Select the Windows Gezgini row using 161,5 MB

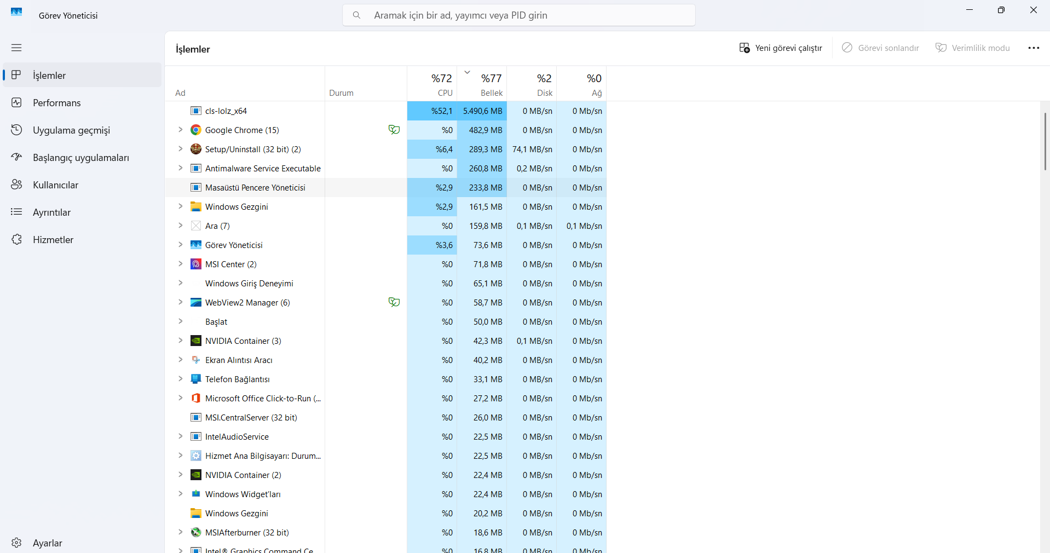click(x=385, y=206)
